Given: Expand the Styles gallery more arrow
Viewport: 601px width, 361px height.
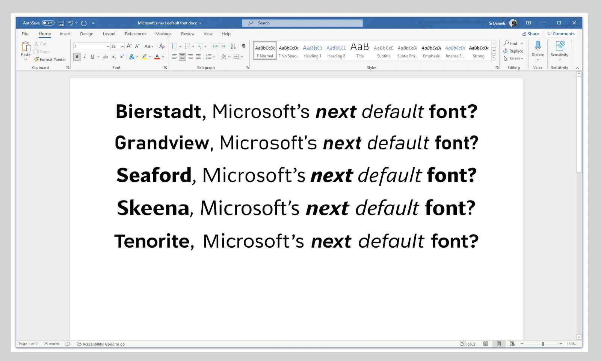Looking at the screenshot, I should tap(494, 57).
